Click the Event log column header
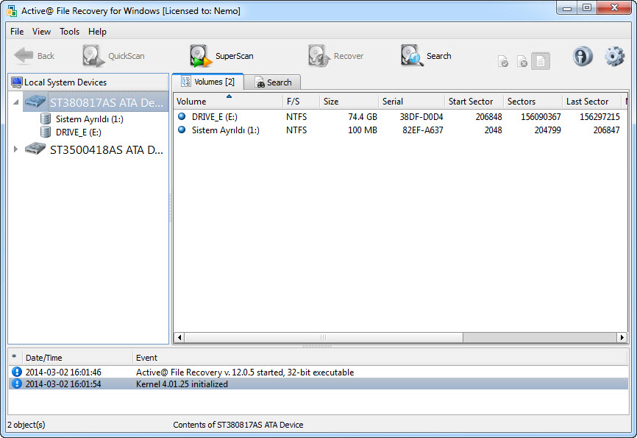Screen dimensions: 637x438 click(x=380, y=358)
